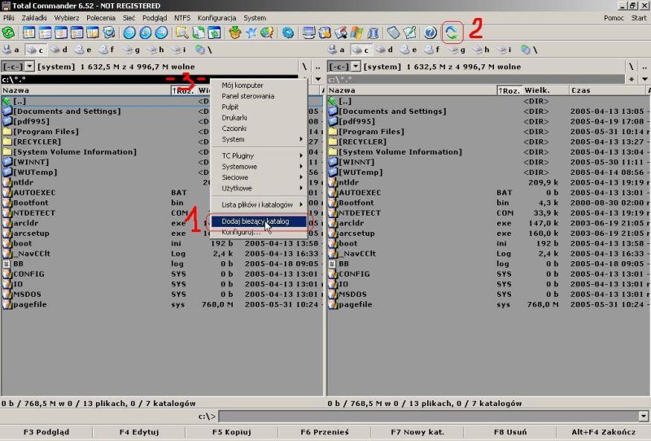Expand the System entry in the popup menu
The image size is (651, 441).
pyautogui.click(x=259, y=139)
